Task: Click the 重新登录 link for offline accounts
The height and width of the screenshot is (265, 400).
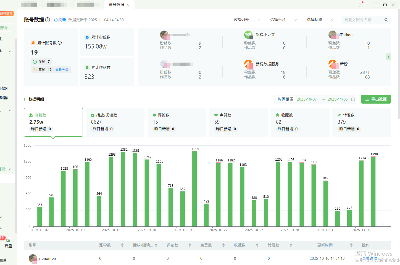Action: point(62,70)
